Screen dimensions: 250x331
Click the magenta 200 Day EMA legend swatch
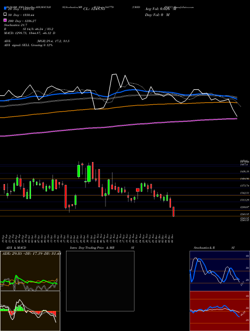[x=5, y=20]
